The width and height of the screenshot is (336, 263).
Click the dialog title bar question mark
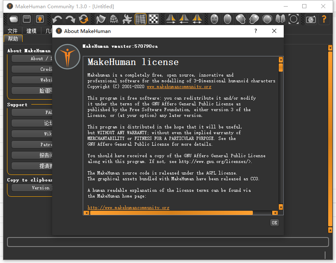coord(256,31)
